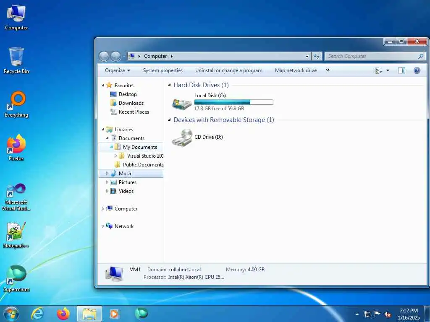430x322 pixels.
Task: Collapse Devices with Removable Storage group
Action: point(169,119)
